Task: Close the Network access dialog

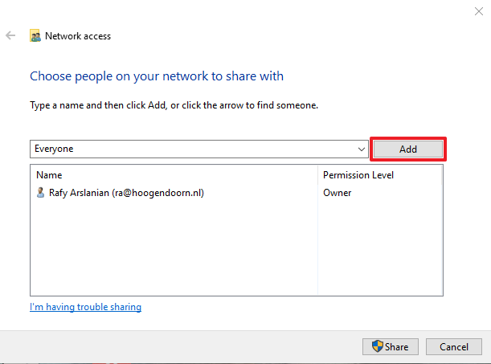Action: [x=478, y=11]
